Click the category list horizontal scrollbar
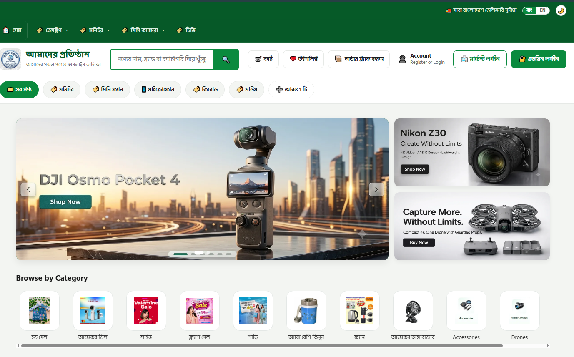The width and height of the screenshot is (574, 357). (262, 346)
